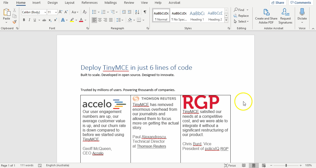Image resolution: width=316 pixels, height=168 pixels.
Task: Click the Paste clipboard icon
Action: coord(6,12)
